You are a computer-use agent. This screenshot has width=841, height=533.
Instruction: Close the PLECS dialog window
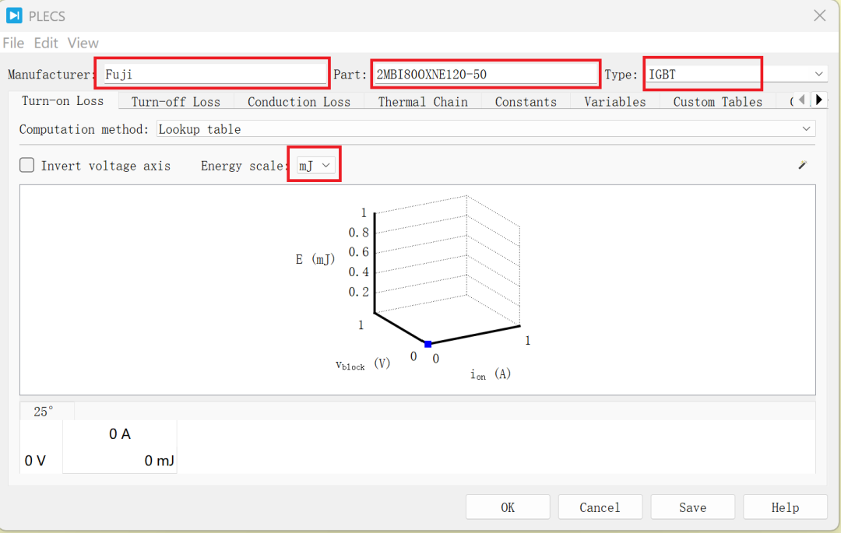point(819,16)
